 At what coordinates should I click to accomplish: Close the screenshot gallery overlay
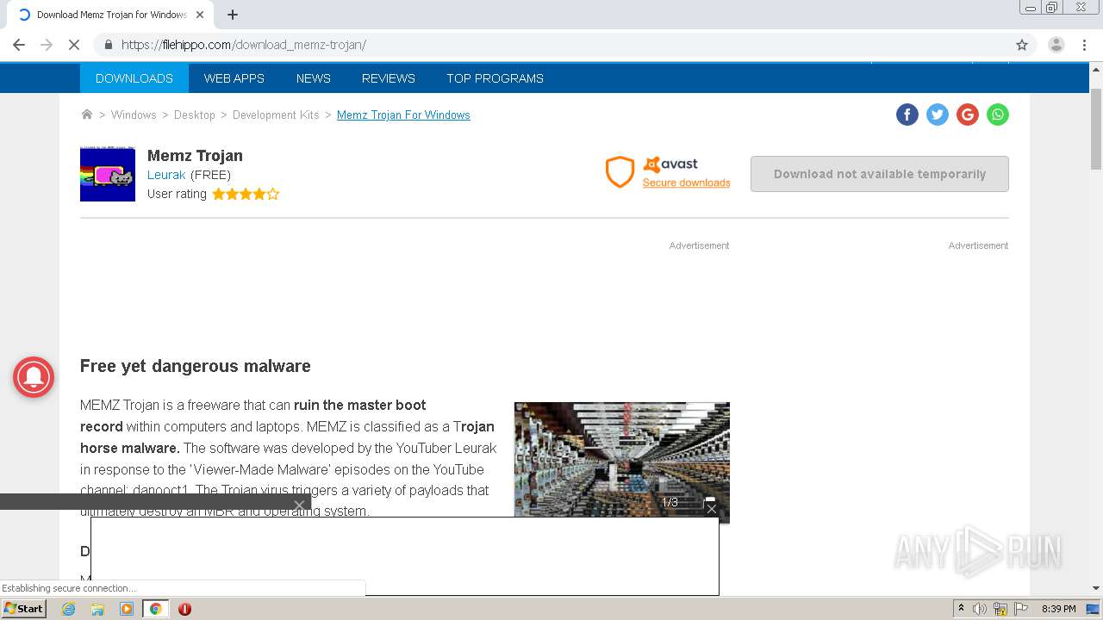[711, 509]
